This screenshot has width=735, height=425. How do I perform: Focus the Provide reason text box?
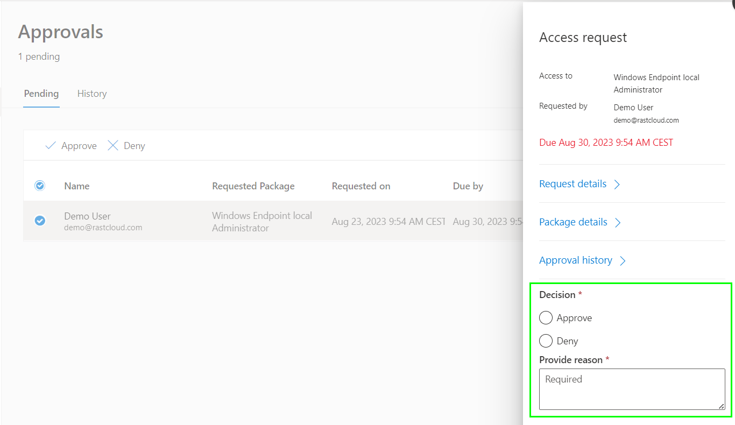tap(632, 389)
